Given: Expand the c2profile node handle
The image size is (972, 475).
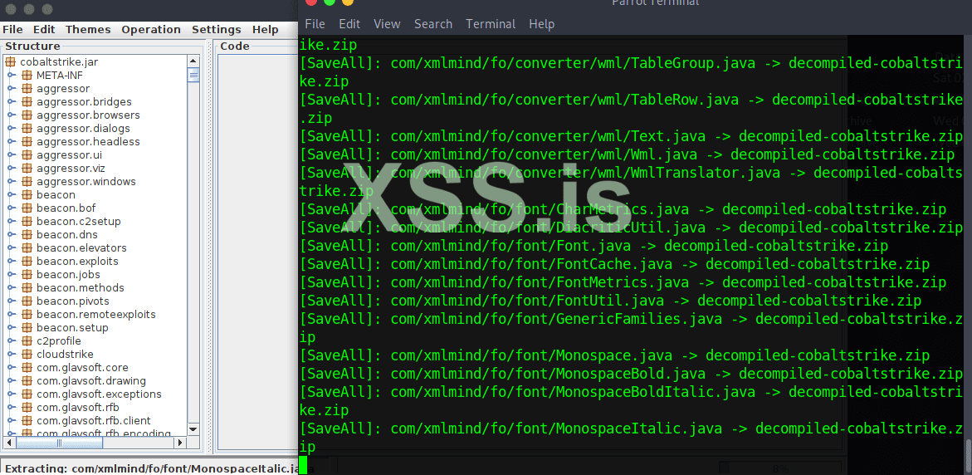Looking at the screenshot, I should tap(11, 341).
